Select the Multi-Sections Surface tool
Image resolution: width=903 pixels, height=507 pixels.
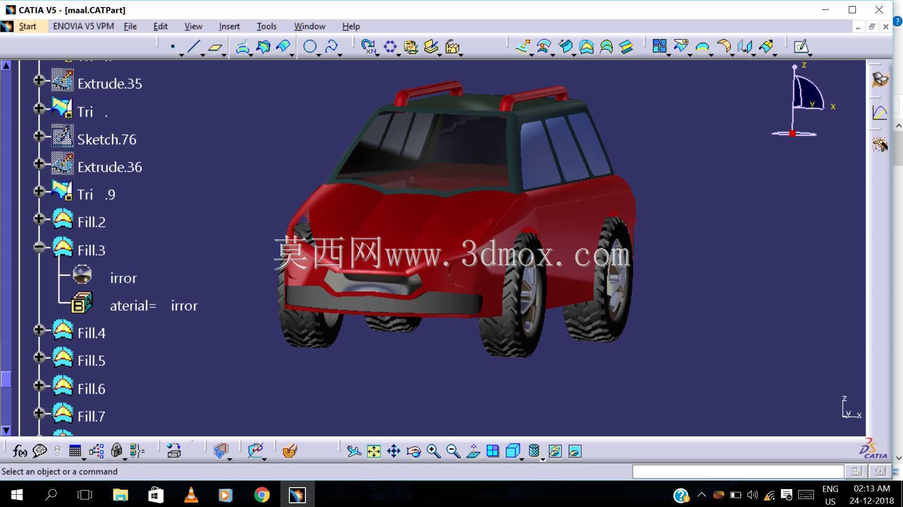click(x=607, y=46)
